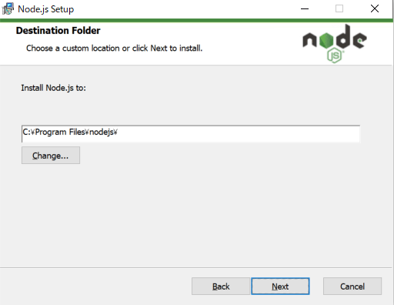Proceed with the Next button
Image resolution: width=394 pixels, height=305 pixels.
pyautogui.click(x=280, y=287)
